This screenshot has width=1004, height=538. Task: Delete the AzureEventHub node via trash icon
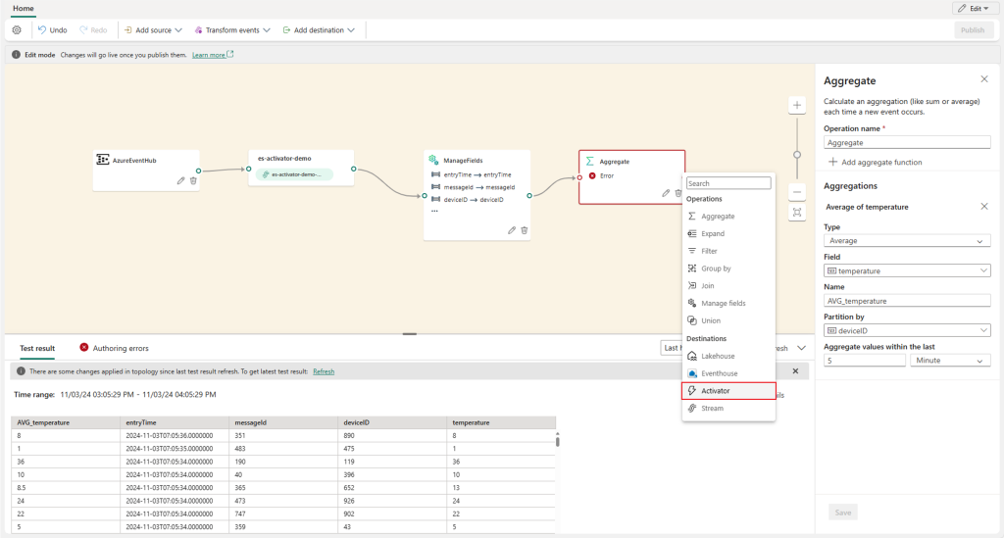(x=193, y=181)
